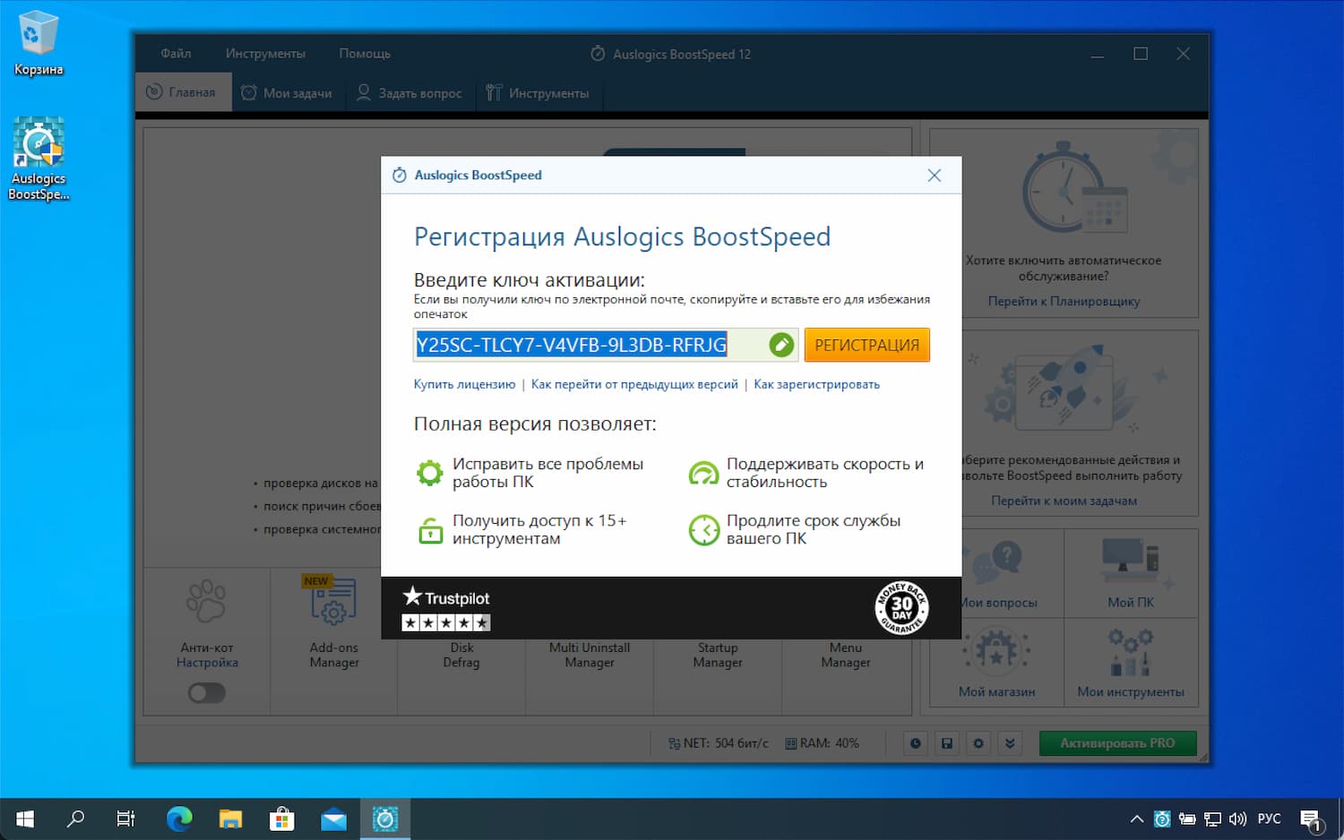Open the Как зарегистрировать link
1344x840 pixels.
coord(816,384)
